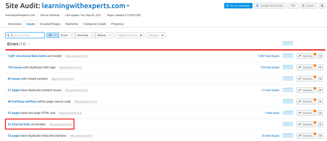Hide the hreflang conflicts check
Screen dimensions: 327x141
coord(320,102)
